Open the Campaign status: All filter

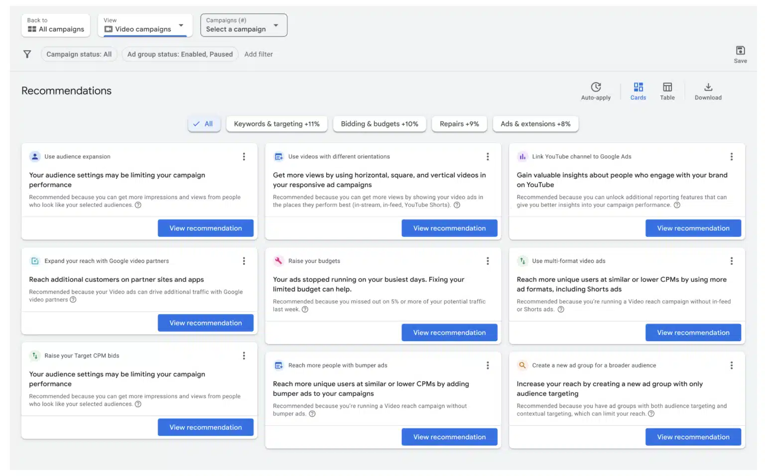79,54
